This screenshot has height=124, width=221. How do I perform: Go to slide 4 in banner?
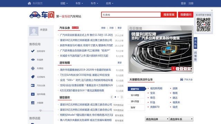(x=185, y=69)
